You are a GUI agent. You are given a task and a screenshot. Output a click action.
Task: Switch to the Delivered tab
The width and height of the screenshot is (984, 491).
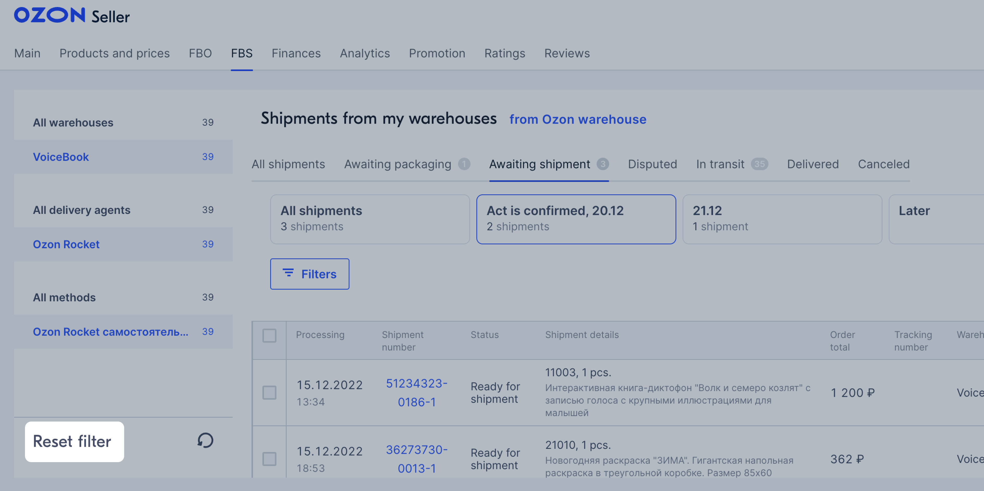point(812,164)
